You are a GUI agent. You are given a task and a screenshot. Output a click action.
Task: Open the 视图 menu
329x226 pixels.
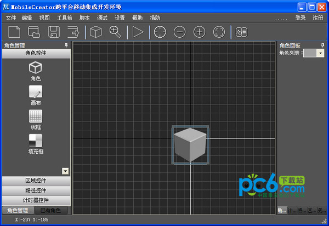pyautogui.click(x=44, y=18)
